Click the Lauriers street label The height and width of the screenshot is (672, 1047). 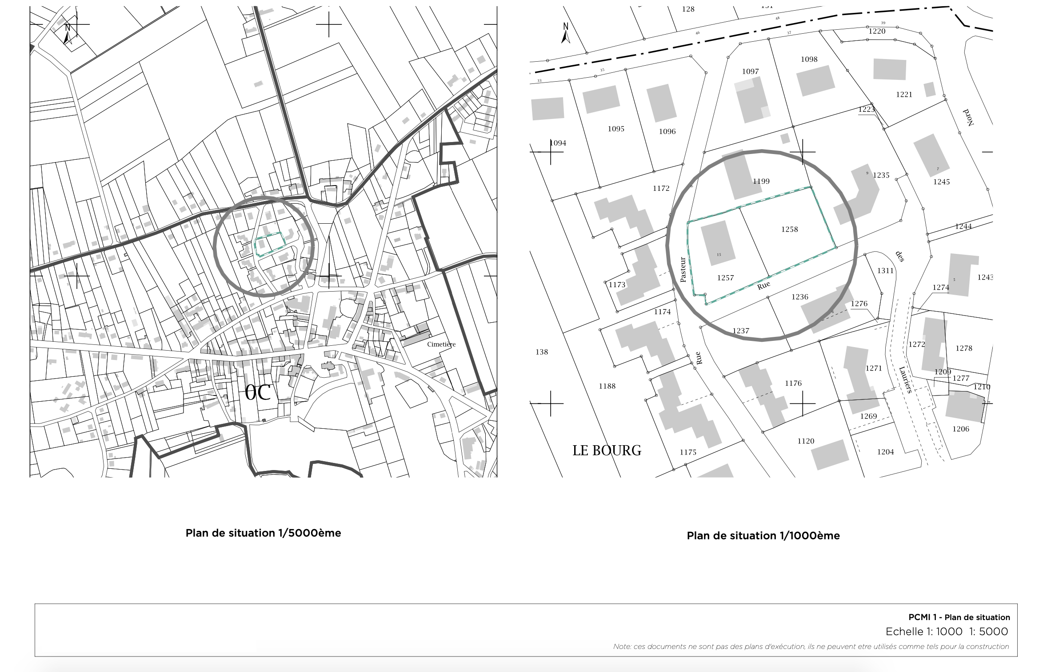[905, 380]
